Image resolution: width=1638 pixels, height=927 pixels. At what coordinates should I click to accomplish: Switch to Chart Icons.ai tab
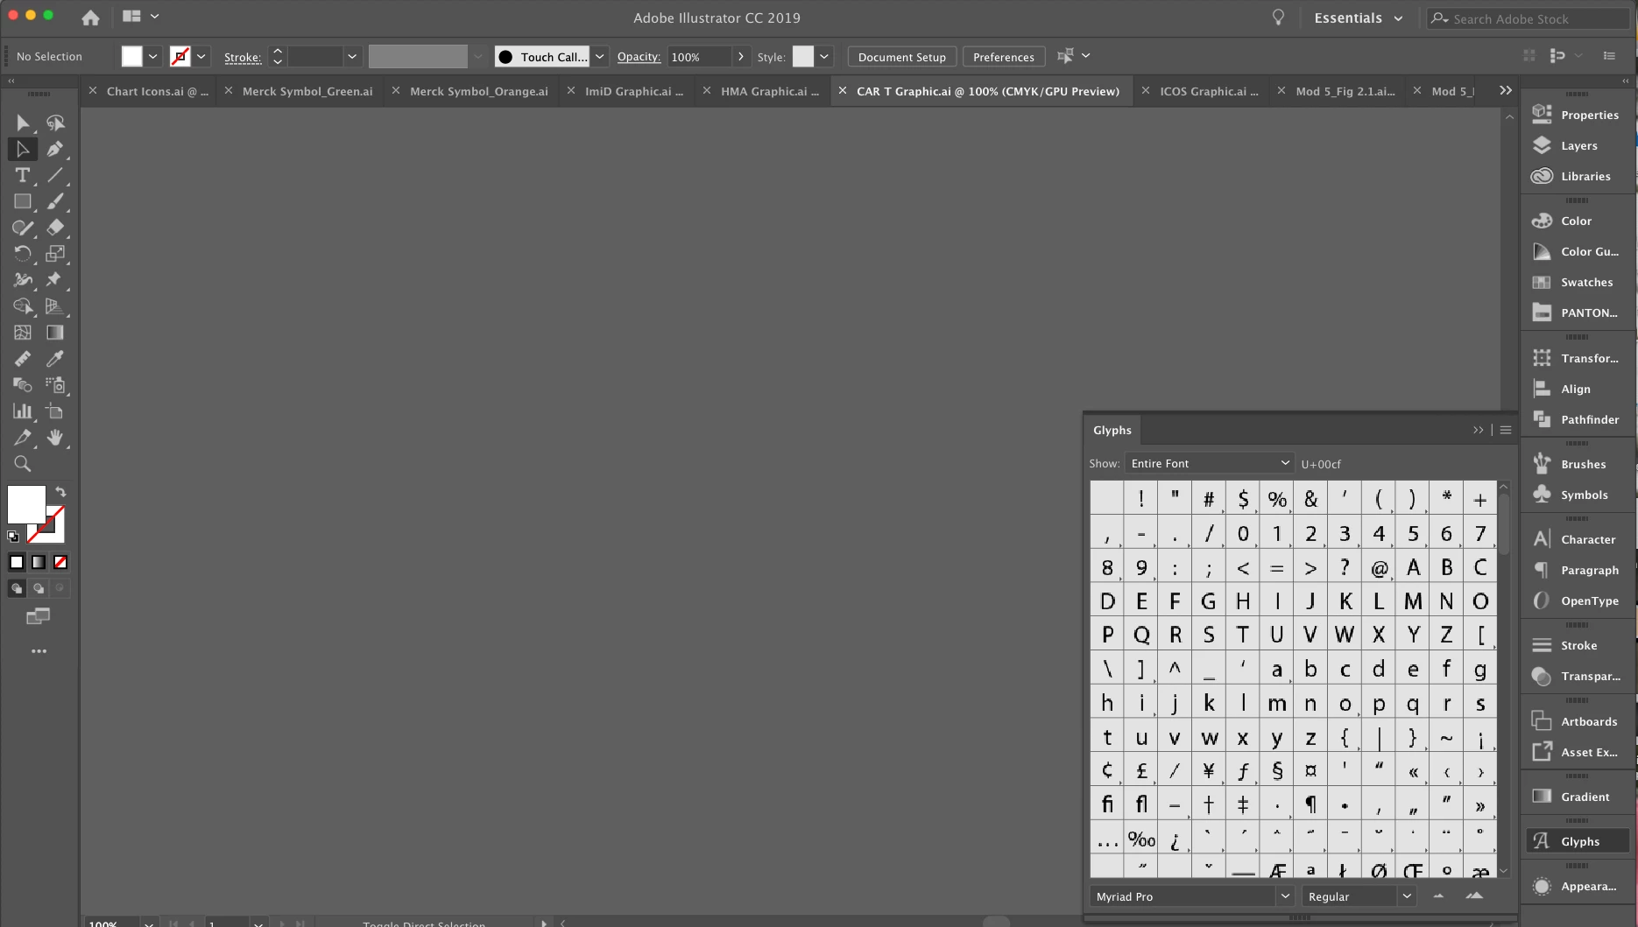(158, 91)
